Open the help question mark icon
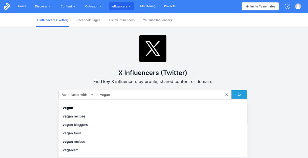The width and height of the screenshot is (308, 158). coord(287,6)
